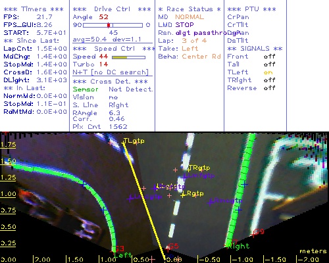This screenshot has height=263, width=329.
Task: Click the '*** PTU ***' header
Action: 252,9
